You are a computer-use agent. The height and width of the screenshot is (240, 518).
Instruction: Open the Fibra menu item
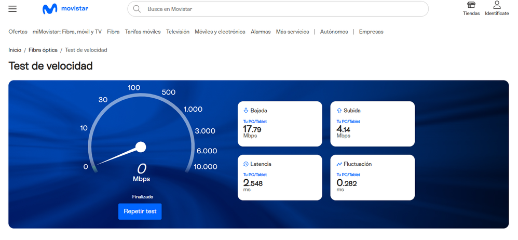click(113, 32)
